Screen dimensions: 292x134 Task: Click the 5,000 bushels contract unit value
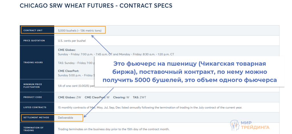click(80, 30)
